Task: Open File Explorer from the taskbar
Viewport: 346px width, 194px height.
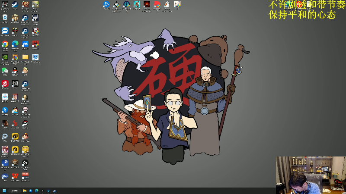Action: point(25,191)
